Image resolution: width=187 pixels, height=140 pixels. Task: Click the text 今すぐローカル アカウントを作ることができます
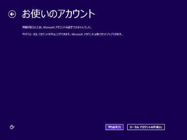[x=46, y=34]
